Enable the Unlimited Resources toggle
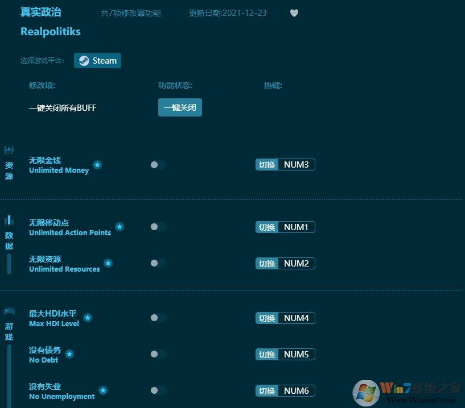 (x=155, y=263)
